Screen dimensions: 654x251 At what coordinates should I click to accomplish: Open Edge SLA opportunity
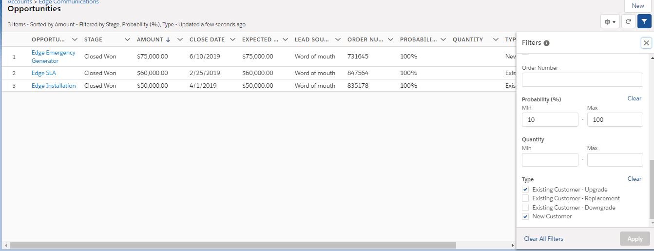point(44,73)
